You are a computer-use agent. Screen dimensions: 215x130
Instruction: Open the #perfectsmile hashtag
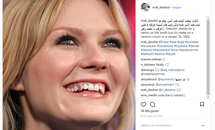[189, 50]
